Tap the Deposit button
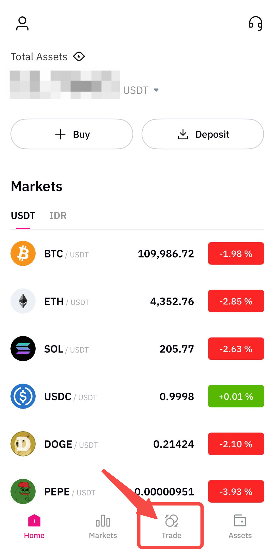 [x=203, y=134]
